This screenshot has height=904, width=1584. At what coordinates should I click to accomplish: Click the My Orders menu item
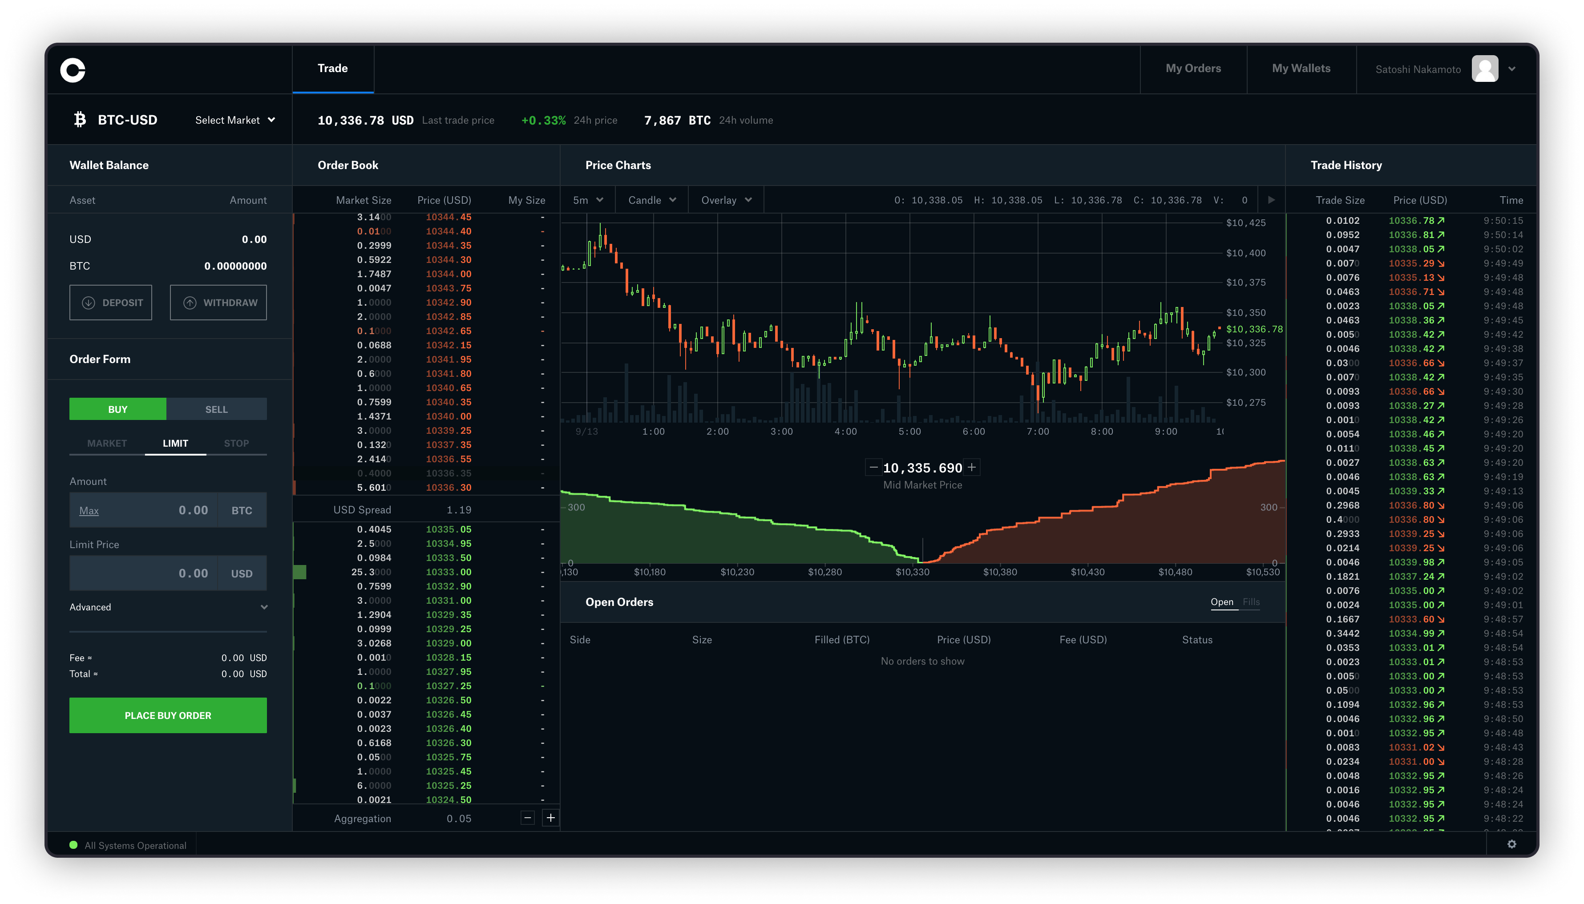(1193, 68)
